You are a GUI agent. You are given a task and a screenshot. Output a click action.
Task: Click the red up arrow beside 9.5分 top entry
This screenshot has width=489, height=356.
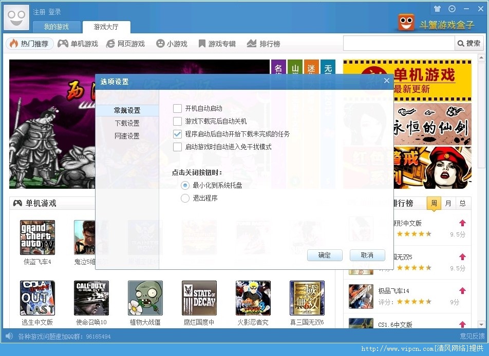(x=462, y=223)
